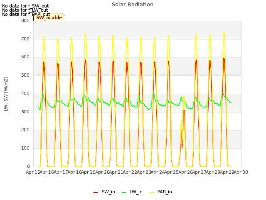Click the Apr 19 x-axis tick label

(x=89, y=172)
